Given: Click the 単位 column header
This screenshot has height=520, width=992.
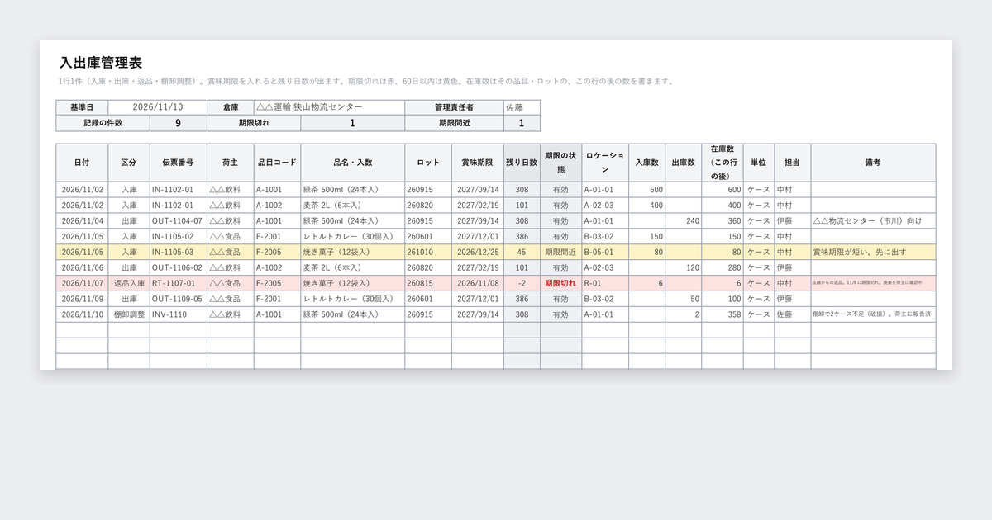Looking at the screenshot, I should [759, 163].
